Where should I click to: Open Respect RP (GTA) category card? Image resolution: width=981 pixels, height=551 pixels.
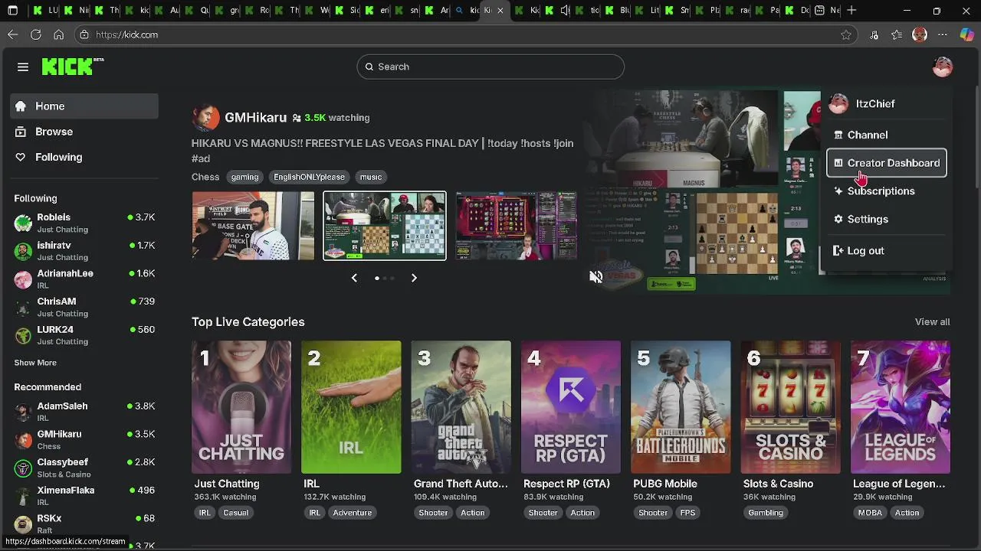pyautogui.click(x=571, y=407)
